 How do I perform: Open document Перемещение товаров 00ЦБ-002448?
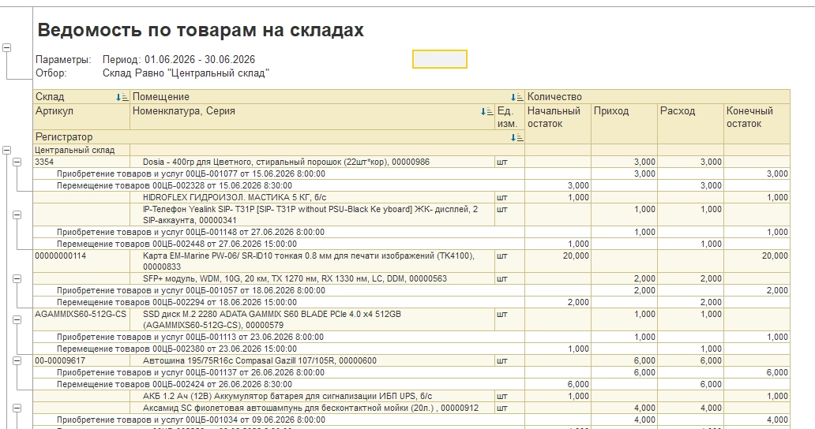click(x=177, y=244)
